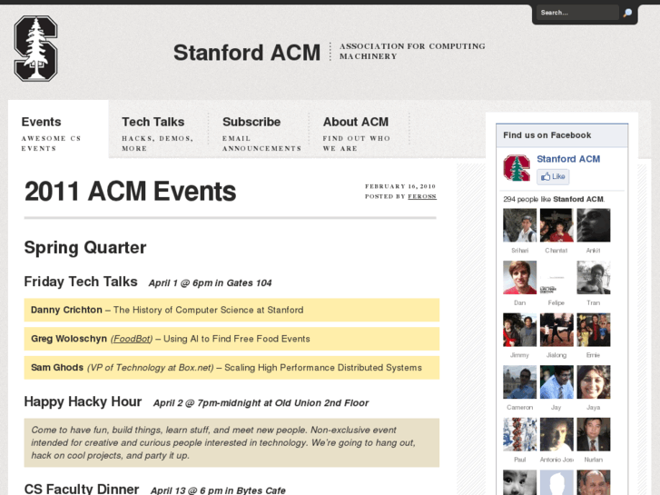Open the About ACM tab

[355, 122]
